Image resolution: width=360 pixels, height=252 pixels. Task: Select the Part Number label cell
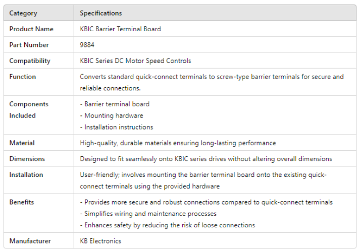click(x=29, y=45)
